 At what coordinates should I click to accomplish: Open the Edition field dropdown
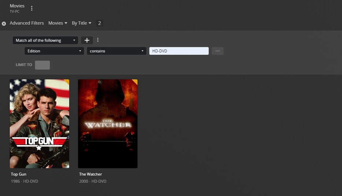click(54, 51)
